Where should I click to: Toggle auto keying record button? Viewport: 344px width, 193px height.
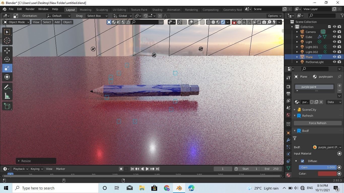click(121, 169)
